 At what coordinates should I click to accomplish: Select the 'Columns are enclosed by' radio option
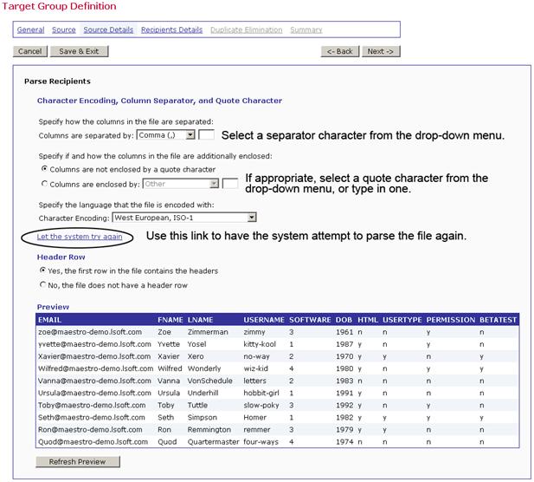click(44, 184)
